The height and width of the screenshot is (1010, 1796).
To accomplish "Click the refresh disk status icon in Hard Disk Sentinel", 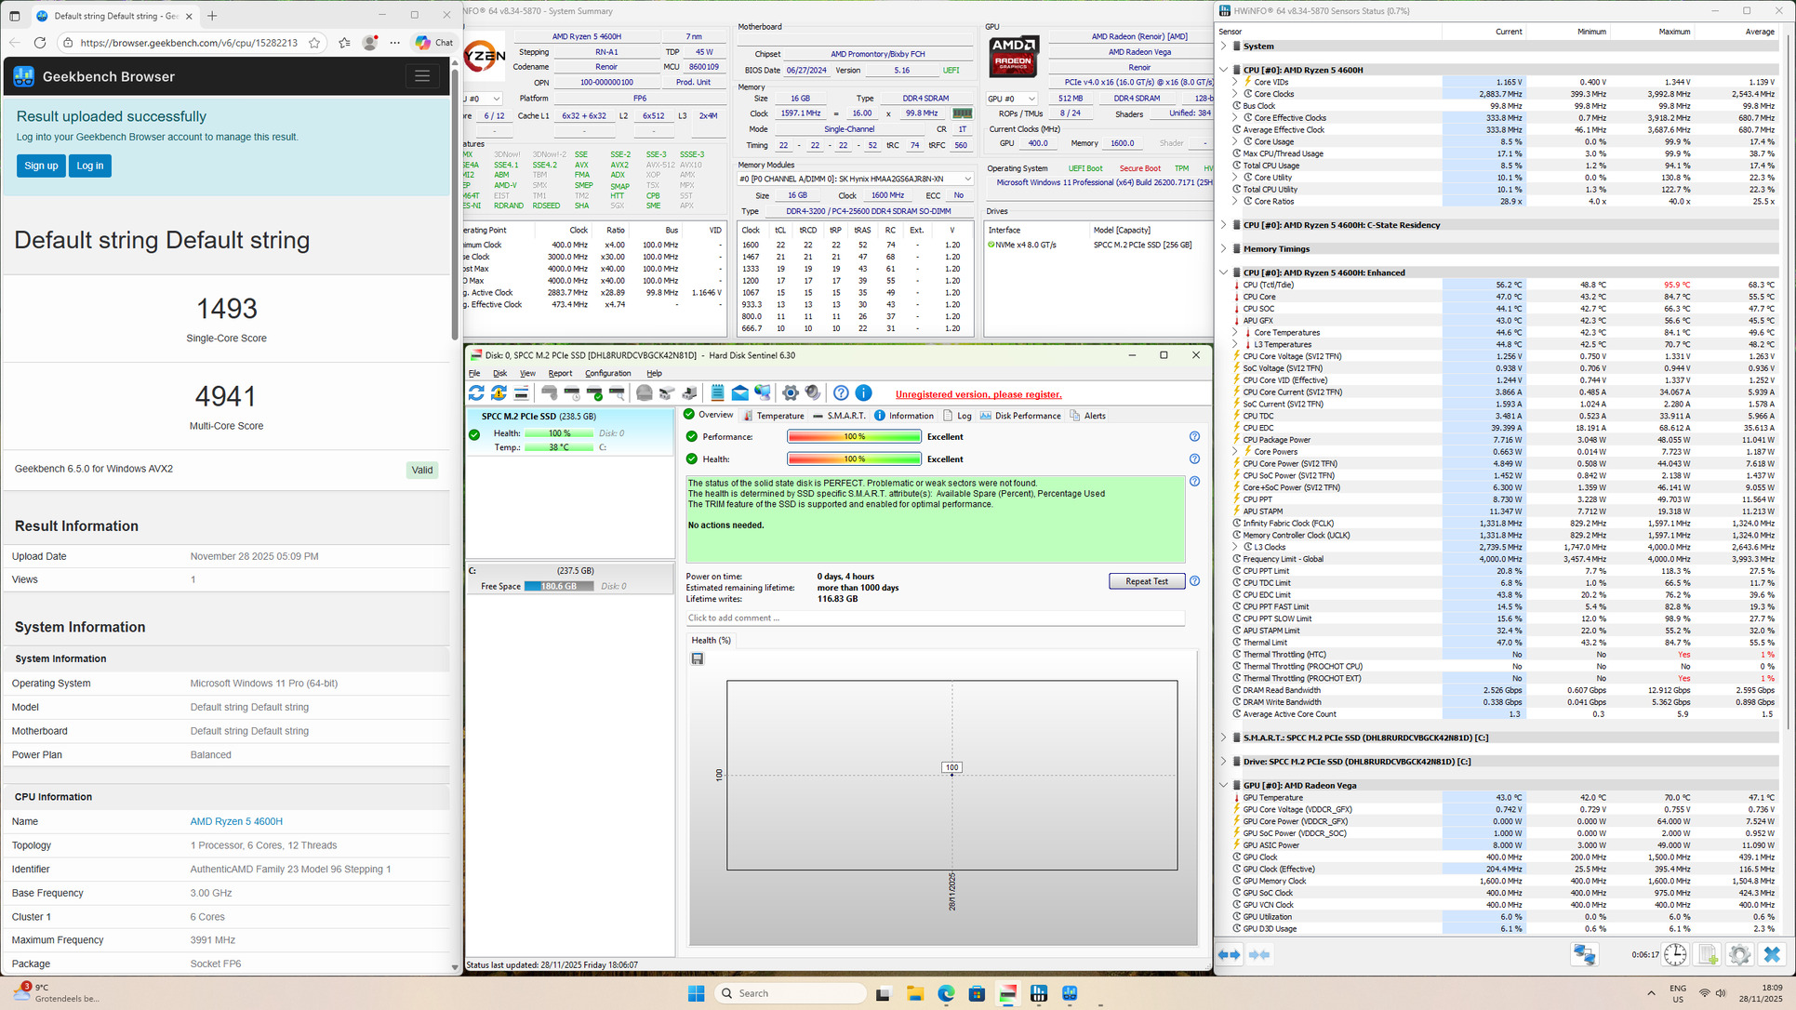I will (x=476, y=393).
